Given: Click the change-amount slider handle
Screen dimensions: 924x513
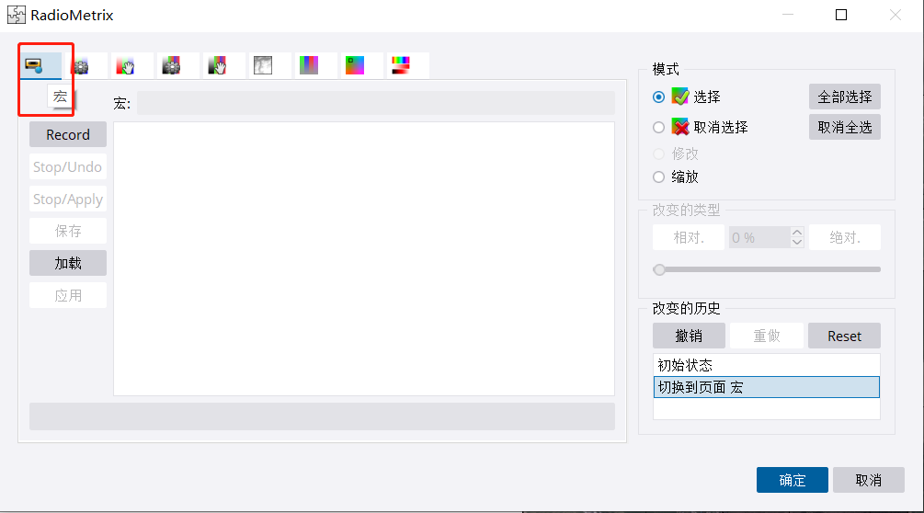Looking at the screenshot, I should tap(659, 269).
